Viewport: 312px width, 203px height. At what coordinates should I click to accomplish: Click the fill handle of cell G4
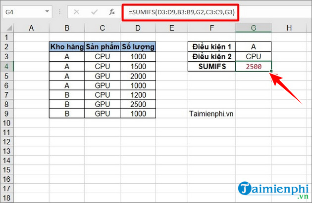(271, 71)
